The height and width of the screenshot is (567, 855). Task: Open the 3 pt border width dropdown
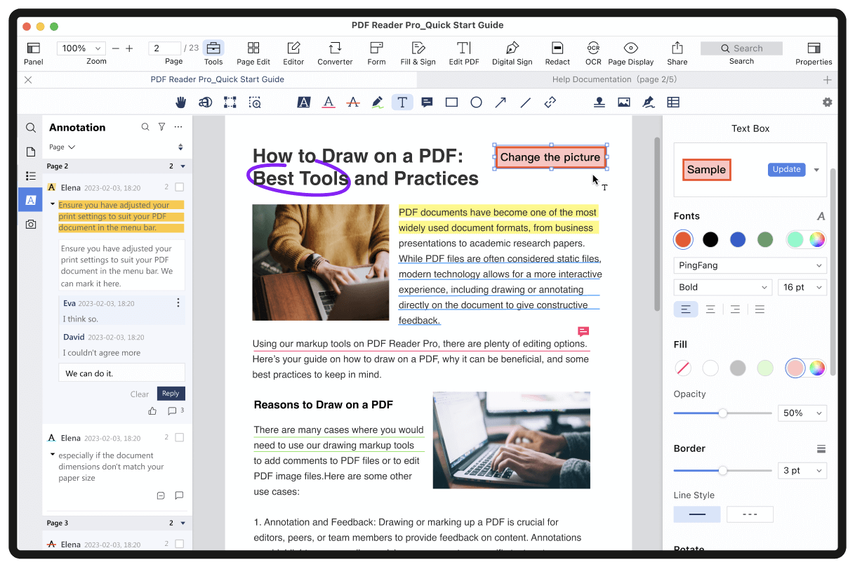(802, 470)
